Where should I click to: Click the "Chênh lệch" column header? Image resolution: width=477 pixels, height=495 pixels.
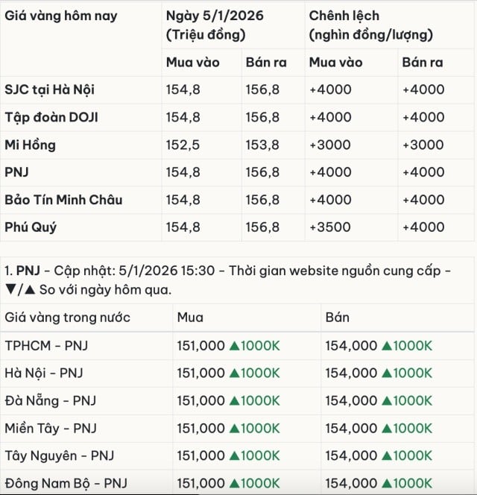(344, 16)
